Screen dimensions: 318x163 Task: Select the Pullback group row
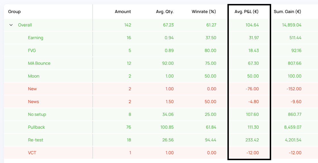tap(161, 127)
